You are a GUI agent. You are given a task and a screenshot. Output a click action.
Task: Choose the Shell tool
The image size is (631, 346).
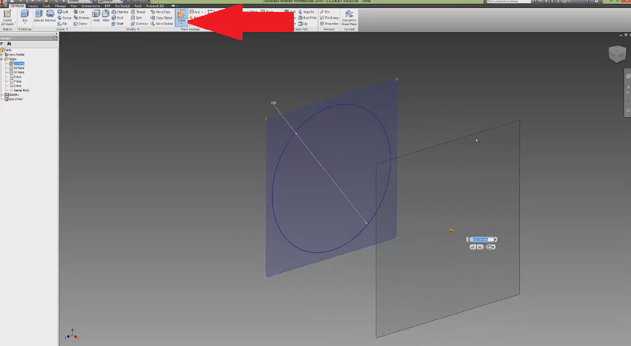(118, 18)
